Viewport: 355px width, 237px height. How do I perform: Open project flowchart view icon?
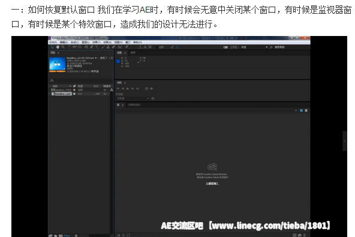[112, 90]
